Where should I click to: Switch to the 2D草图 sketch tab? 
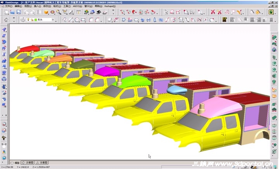pyautogui.click(x=28, y=162)
